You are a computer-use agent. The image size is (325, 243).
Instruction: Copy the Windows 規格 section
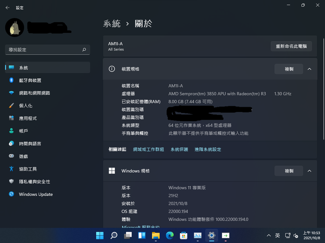point(289,171)
